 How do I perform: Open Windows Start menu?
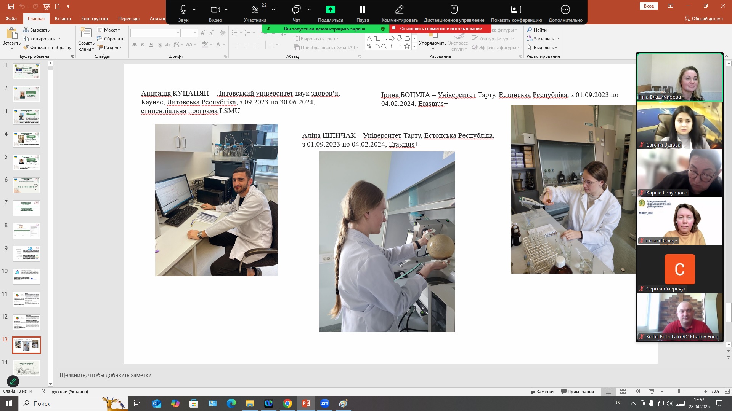pyautogui.click(x=9, y=403)
